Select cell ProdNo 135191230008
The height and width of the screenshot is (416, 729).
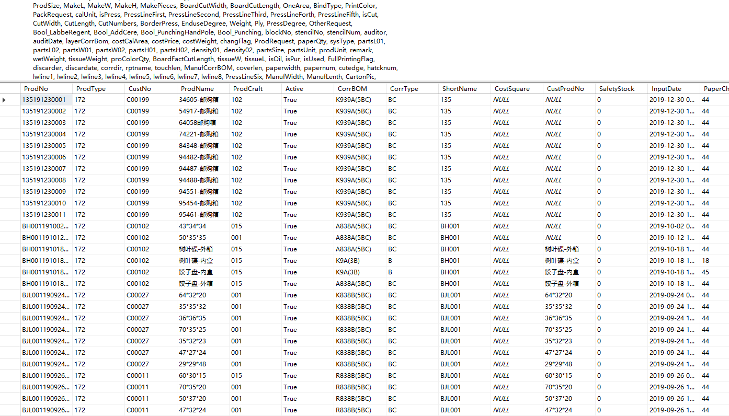pos(46,180)
